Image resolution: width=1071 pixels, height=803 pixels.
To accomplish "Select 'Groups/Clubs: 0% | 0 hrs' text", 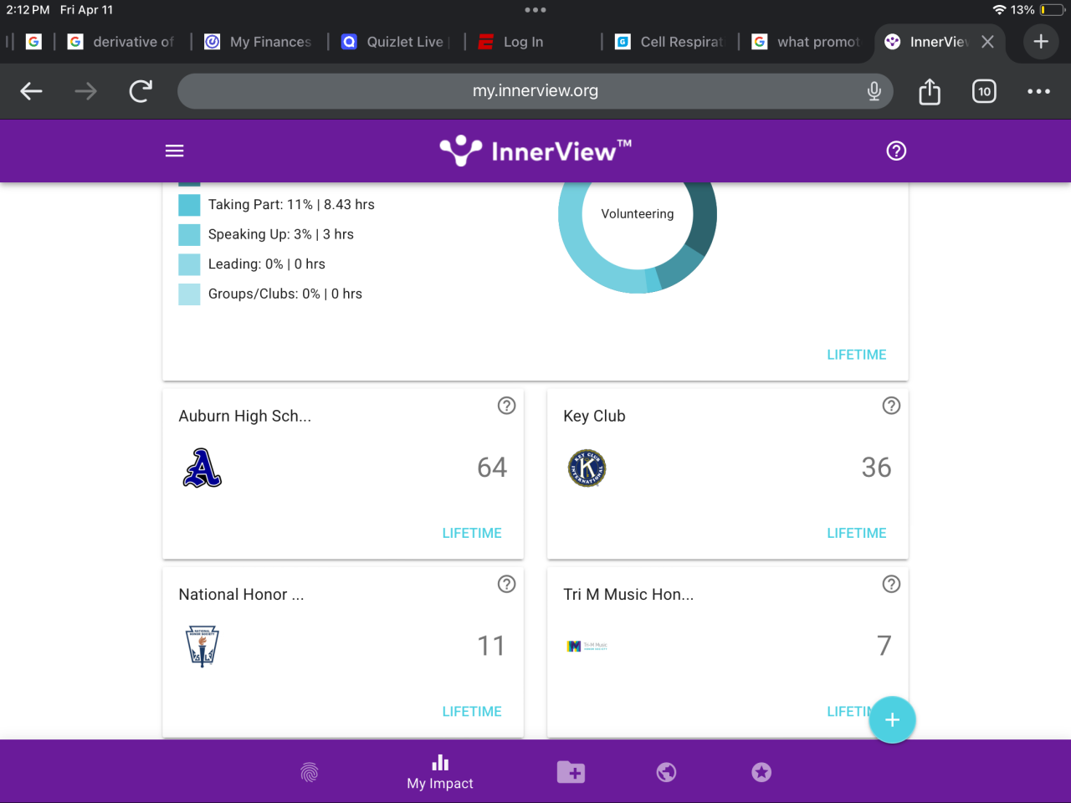I will pyautogui.click(x=285, y=294).
